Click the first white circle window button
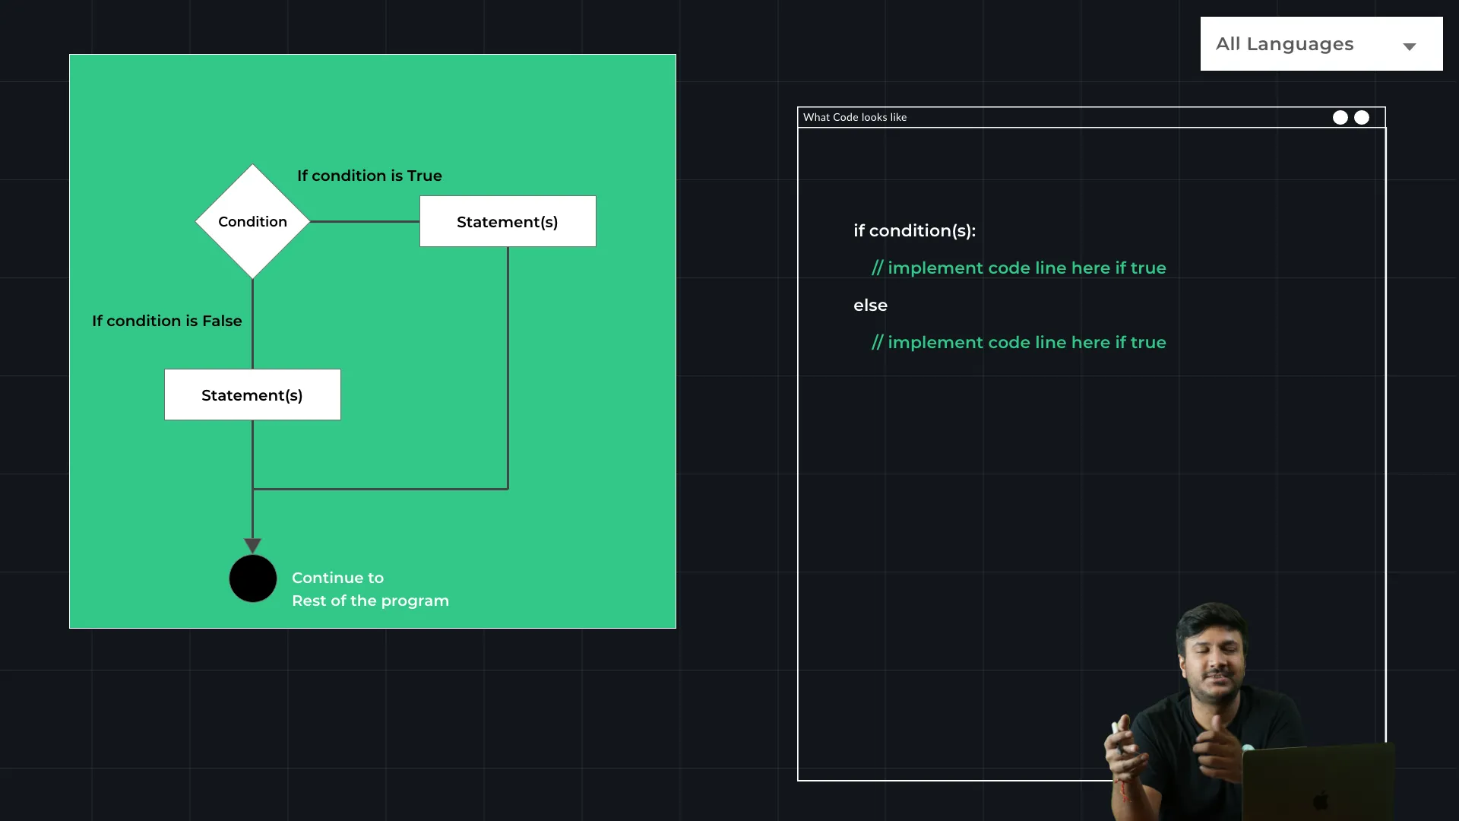The height and width of the screenshot is (821, 1459). (x=1340, y=117)
